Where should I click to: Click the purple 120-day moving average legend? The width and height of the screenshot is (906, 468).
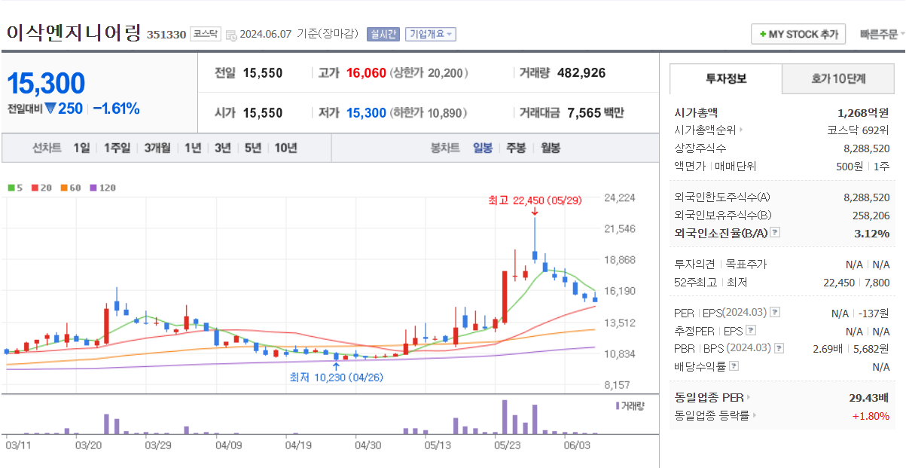click(x=102, y=188)
